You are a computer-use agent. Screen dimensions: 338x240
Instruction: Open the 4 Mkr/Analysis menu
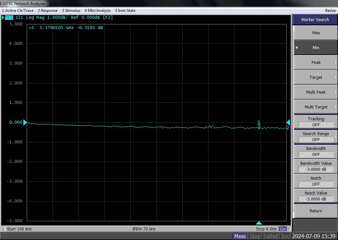point(97,11)
